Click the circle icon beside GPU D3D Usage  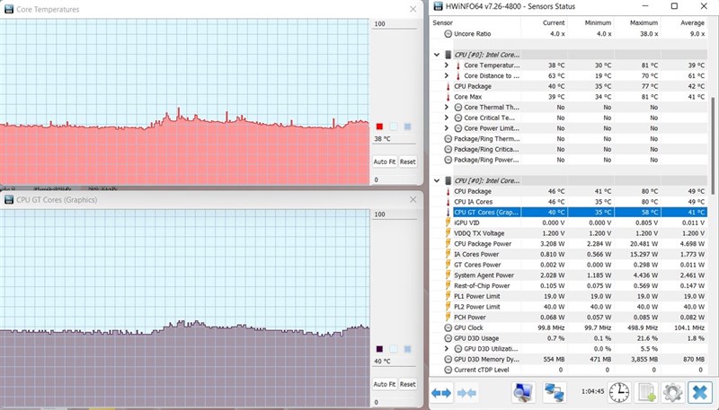(x=448, y=338)
